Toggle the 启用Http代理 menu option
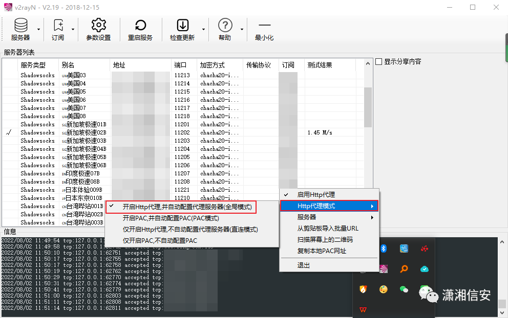Image resolution: width=508 pixels, height=318 pixels. [329, 195]
